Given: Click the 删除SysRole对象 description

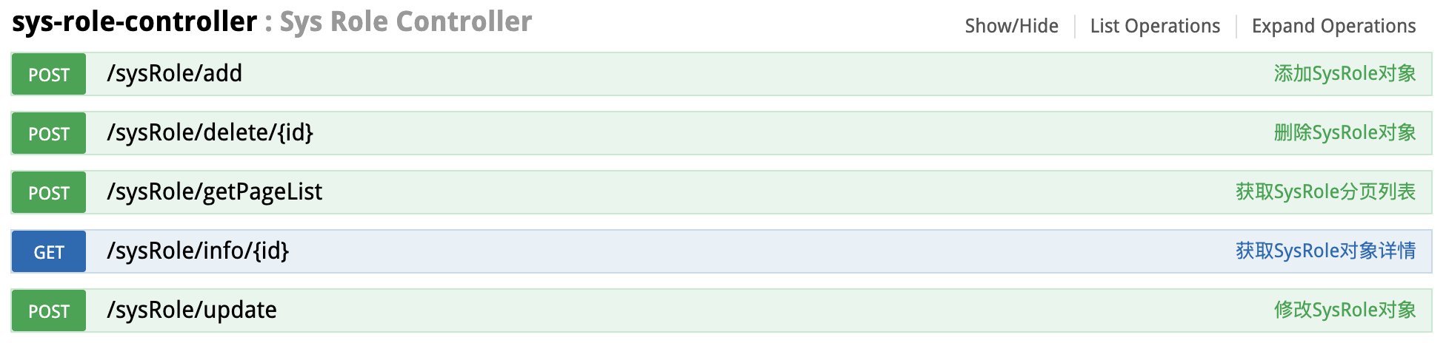Looking at the screenshot, I should click(x=1345, y=133).
